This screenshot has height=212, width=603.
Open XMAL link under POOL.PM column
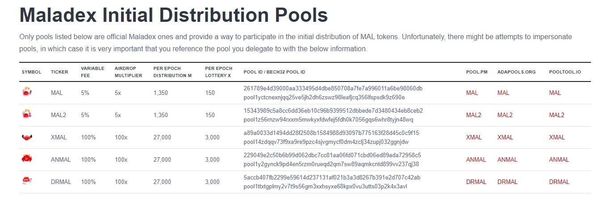click(474, 137)
